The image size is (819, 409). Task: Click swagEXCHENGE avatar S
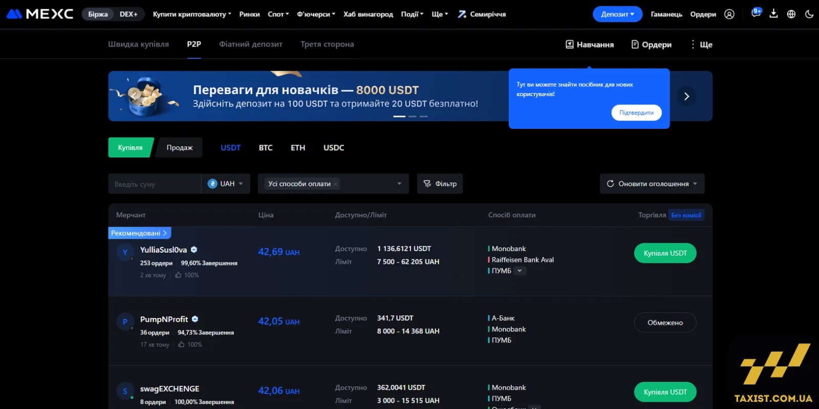click(x=125, y=391)
